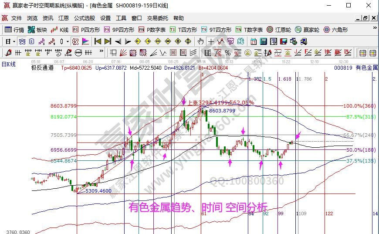Expand the 日 period dropdown arrow

tap(14, 41)
